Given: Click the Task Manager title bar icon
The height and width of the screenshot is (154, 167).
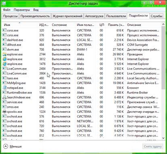Looking at the screenshot, I should point(3,3).
